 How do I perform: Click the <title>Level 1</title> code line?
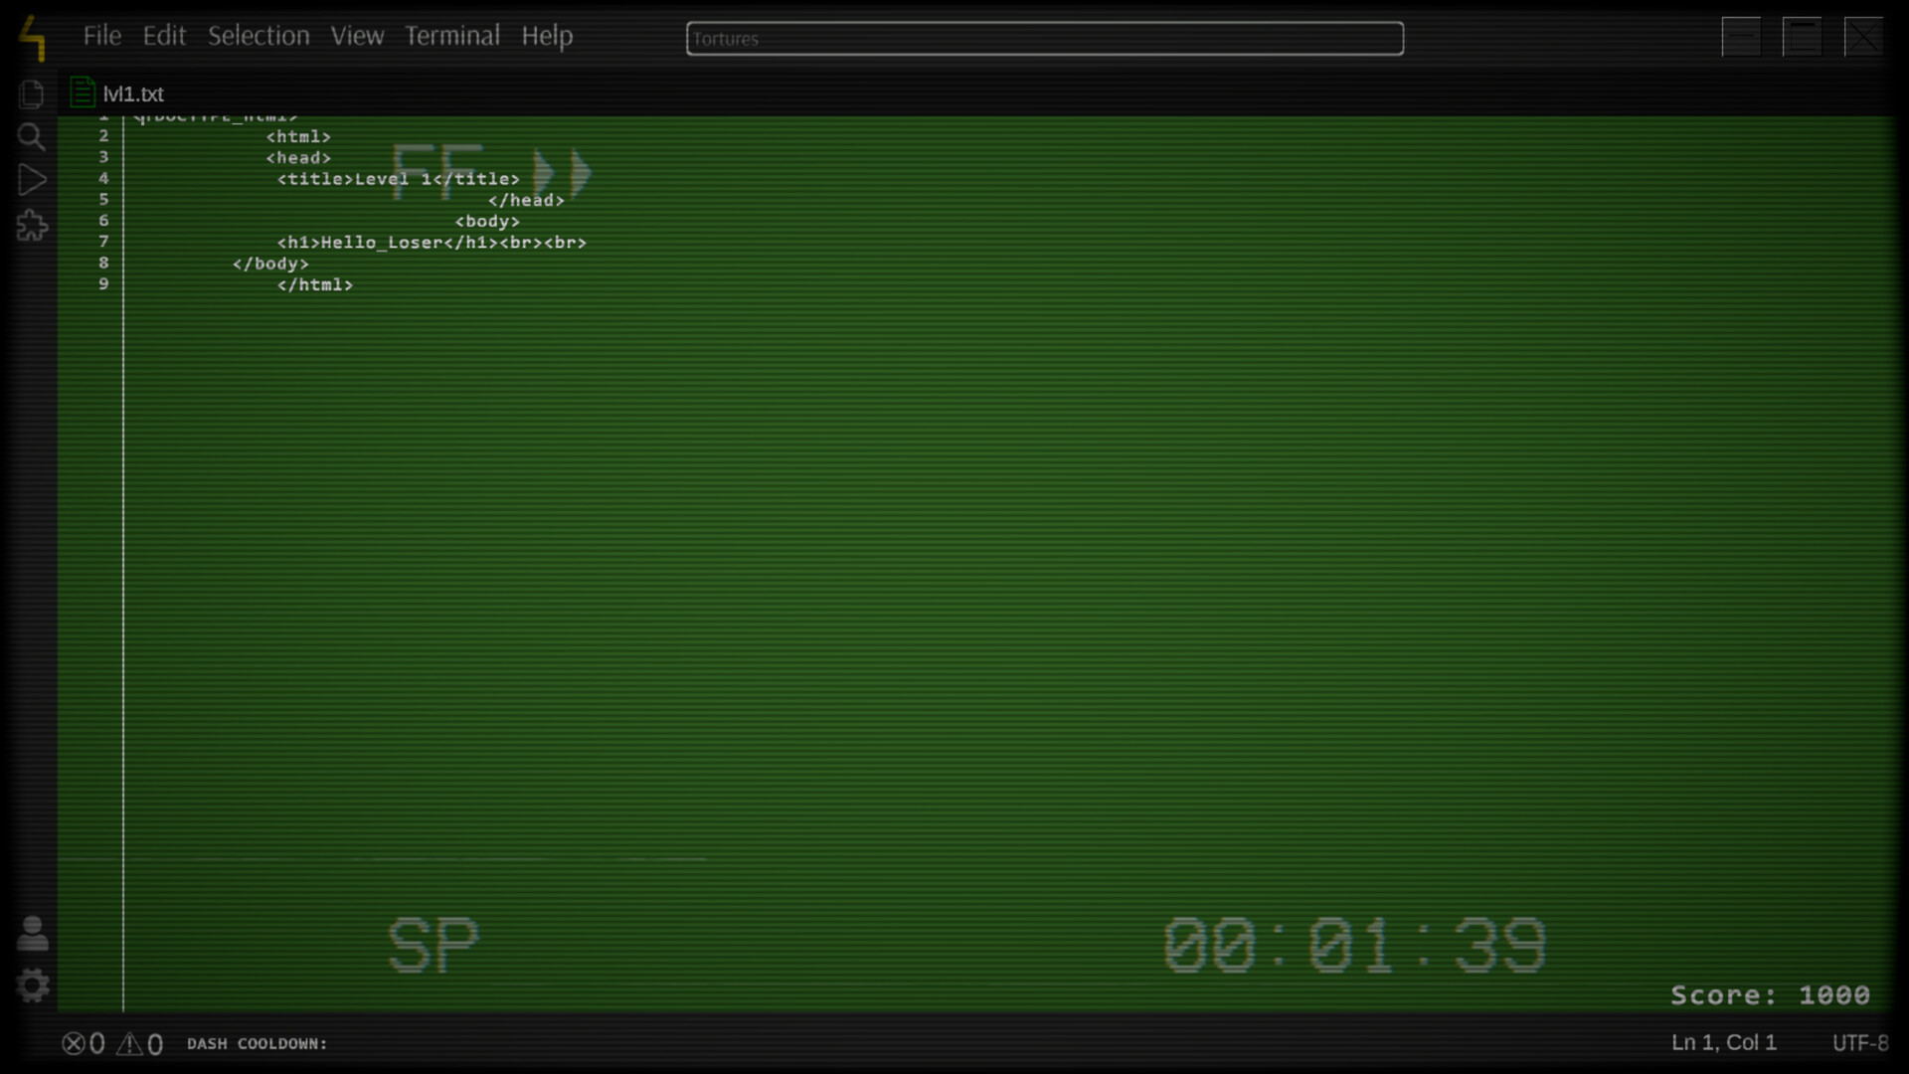click(x=398, y=179)
